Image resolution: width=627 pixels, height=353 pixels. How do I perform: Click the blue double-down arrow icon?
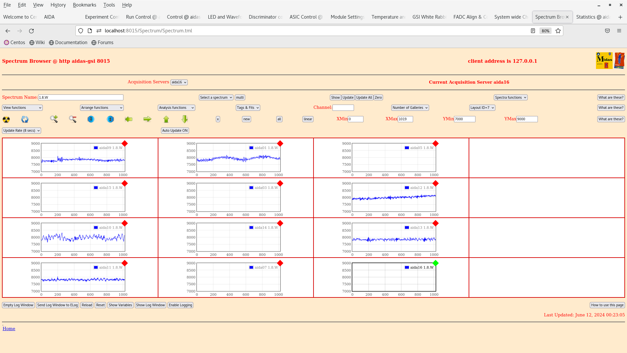(x=91, y=119)
